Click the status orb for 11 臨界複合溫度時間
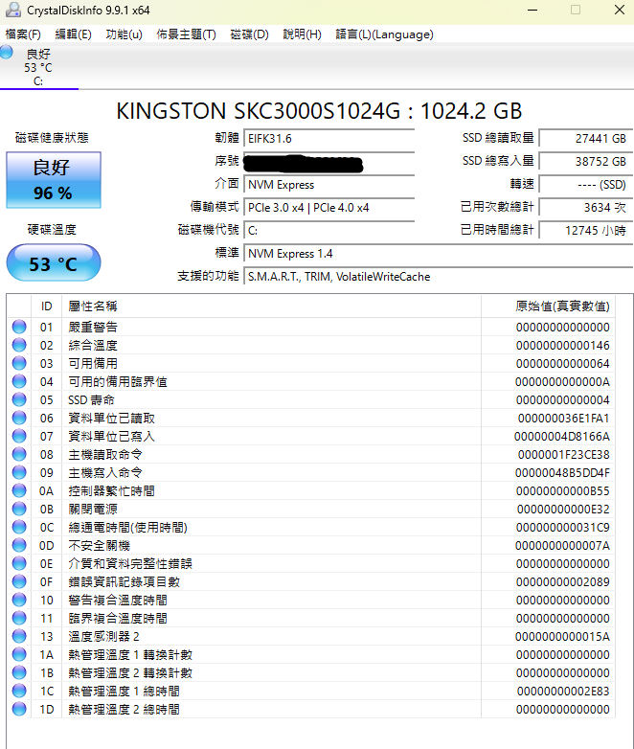634x749 pixels. pos(19,618)
